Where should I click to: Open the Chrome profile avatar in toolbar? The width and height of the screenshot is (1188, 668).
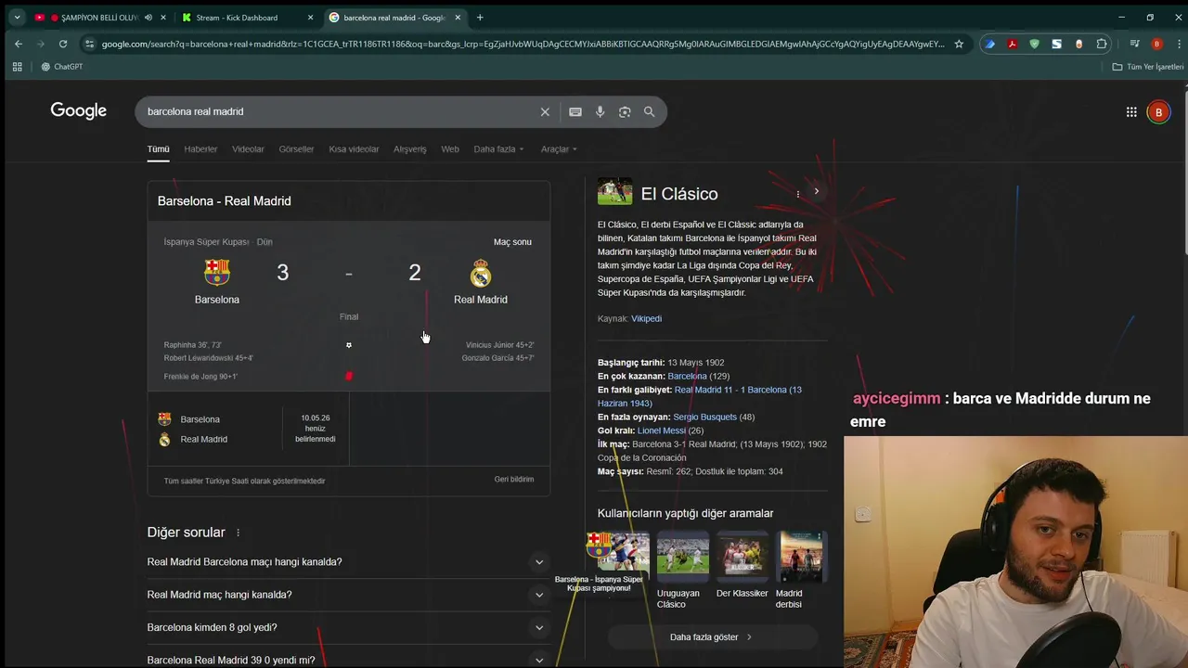click(1156, 44)
